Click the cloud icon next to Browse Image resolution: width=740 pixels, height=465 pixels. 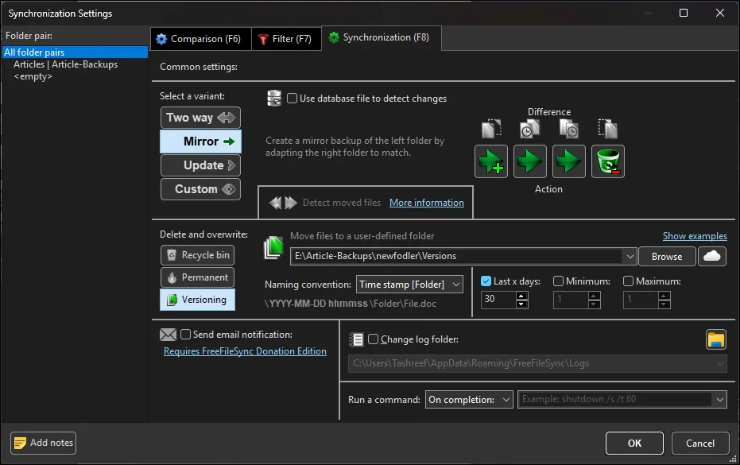[x=711, y=256]
